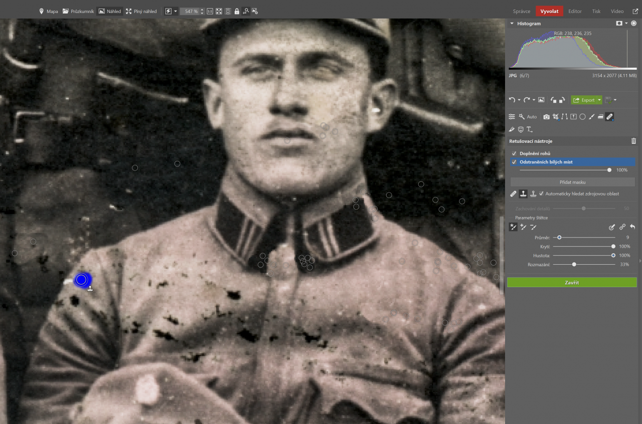Viewport: 642px width, 424px height.
Task: Open the undo history dropdown arrow
Action: tap(519, 100)
